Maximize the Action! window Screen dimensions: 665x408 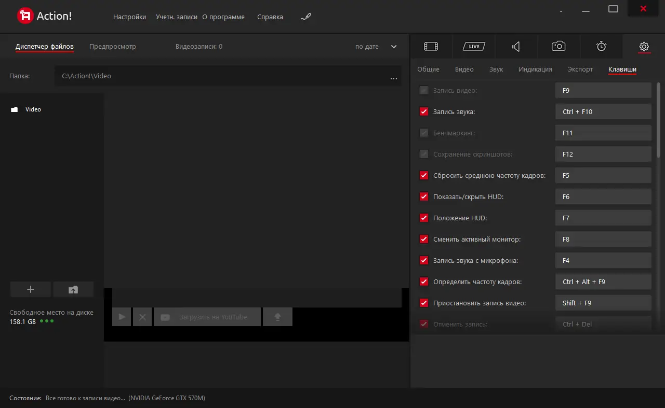[613, 9]
